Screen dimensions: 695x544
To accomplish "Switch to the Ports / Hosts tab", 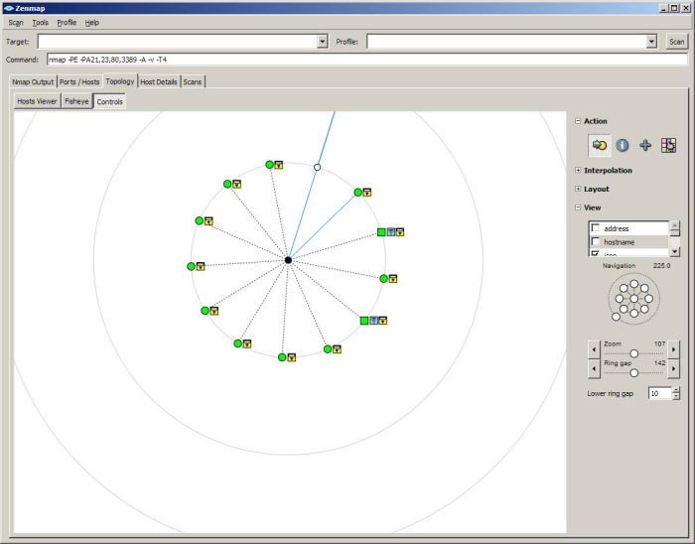I will (79, 82).
